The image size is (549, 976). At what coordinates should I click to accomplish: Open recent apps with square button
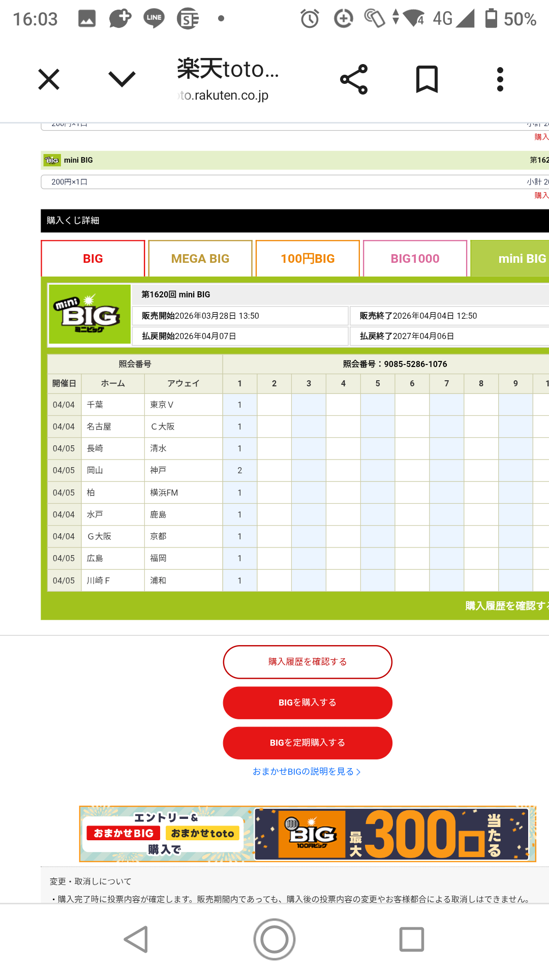point(411,939)
